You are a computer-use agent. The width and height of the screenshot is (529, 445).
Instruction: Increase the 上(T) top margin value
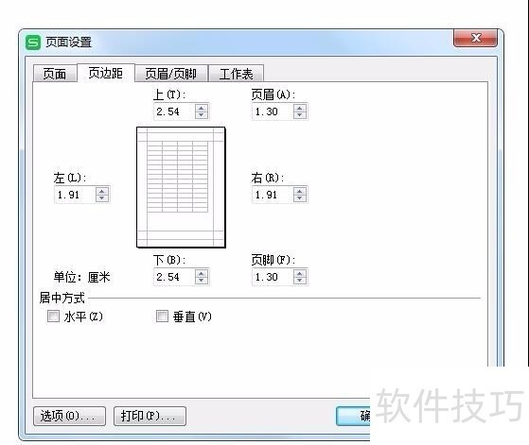[x=202, y=108]
